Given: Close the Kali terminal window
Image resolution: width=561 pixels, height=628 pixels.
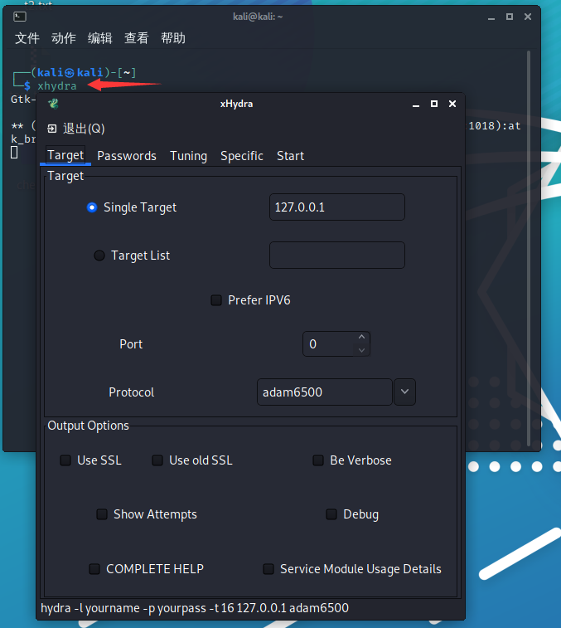Looking at the screenshot, I should pyautogui.click(x=527, y=16).
